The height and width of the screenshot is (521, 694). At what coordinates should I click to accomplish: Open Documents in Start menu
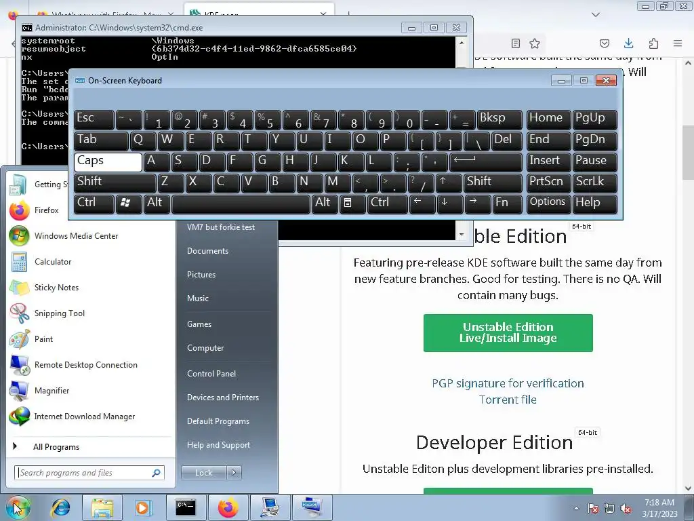pyautogui.click(x=207, y=251)
